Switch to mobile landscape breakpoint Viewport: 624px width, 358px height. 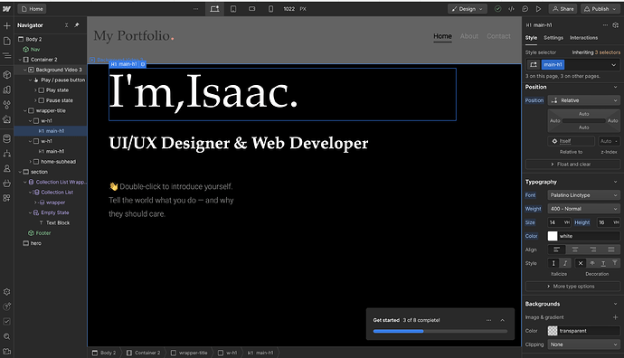[x=252, y=9]
